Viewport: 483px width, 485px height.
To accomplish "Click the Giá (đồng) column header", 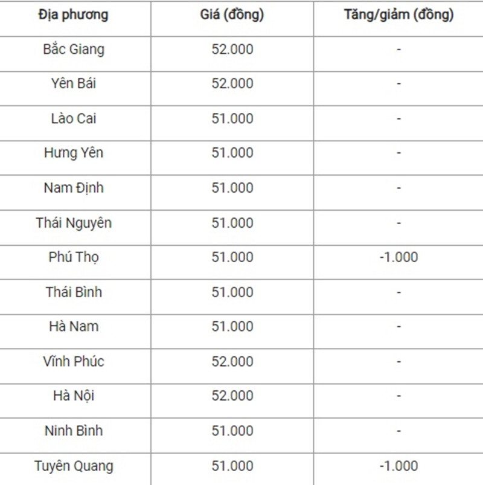I will click(232, 15).
